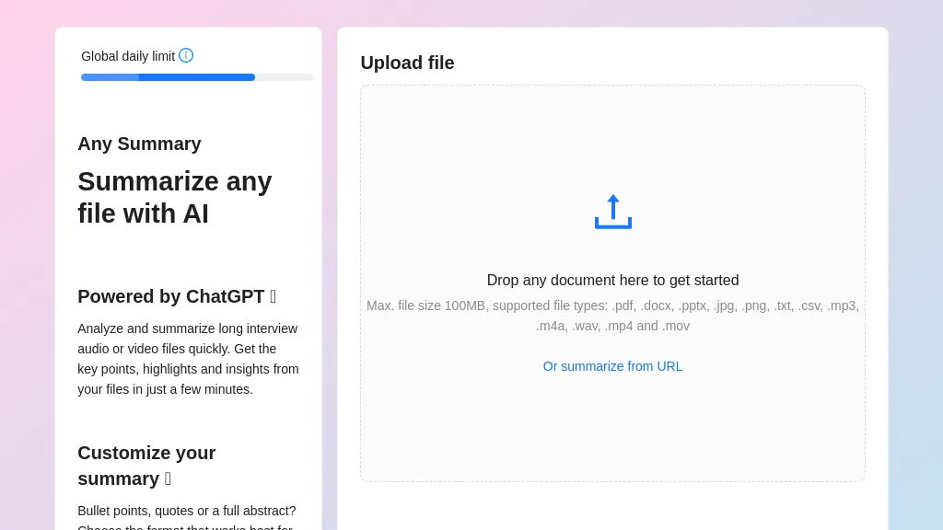Click the Global daily limit label
The image size is (943, 530).
click(x=128, y=56)
